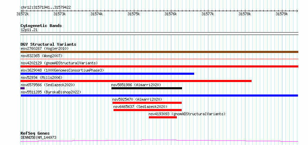Screen dimensions: 308x145
Task: Click the 31574k ruler label
Action: [x=97, y=14]
